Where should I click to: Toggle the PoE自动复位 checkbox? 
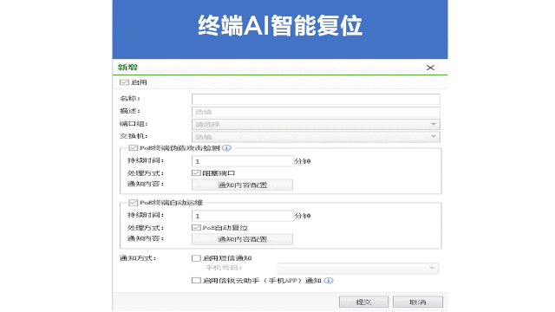point(196,227)
